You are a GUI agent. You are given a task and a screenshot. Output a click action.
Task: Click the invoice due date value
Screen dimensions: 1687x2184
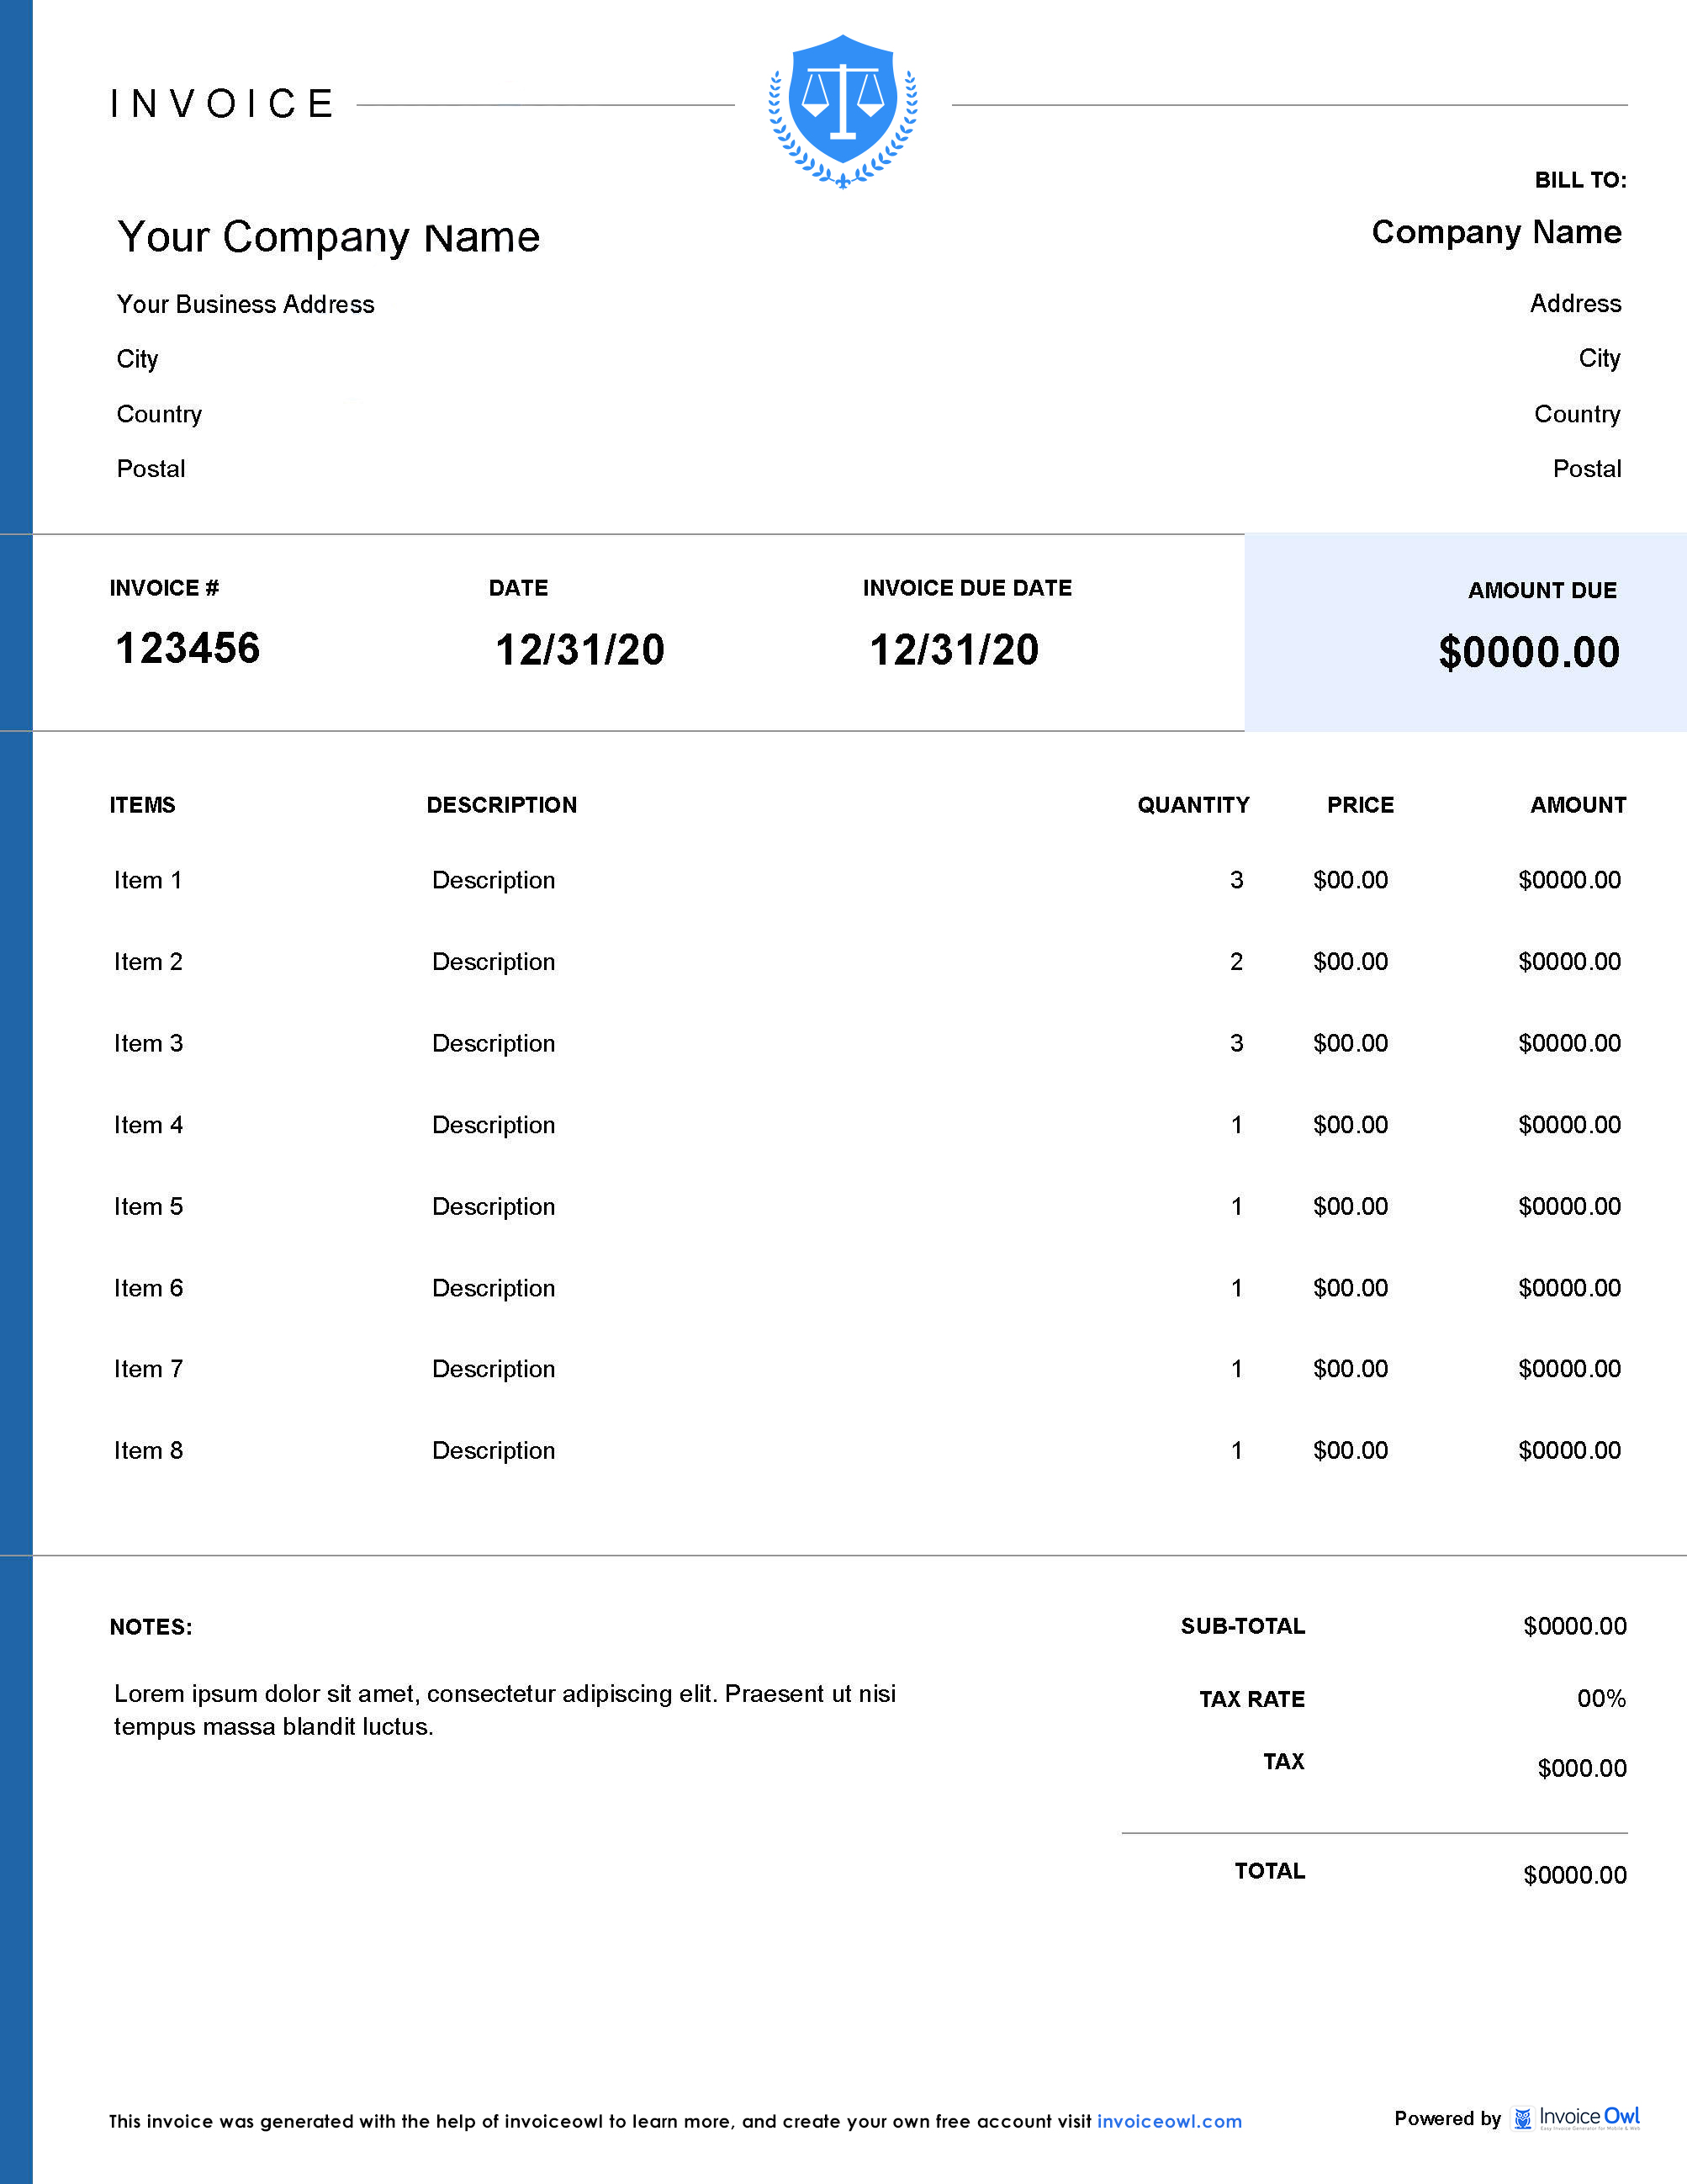[954, 650]
